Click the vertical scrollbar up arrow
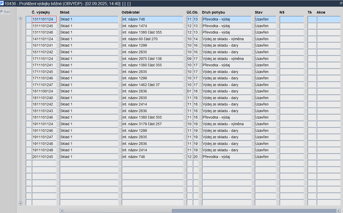This screenshot has height=213, width=343. coord(20,18)
